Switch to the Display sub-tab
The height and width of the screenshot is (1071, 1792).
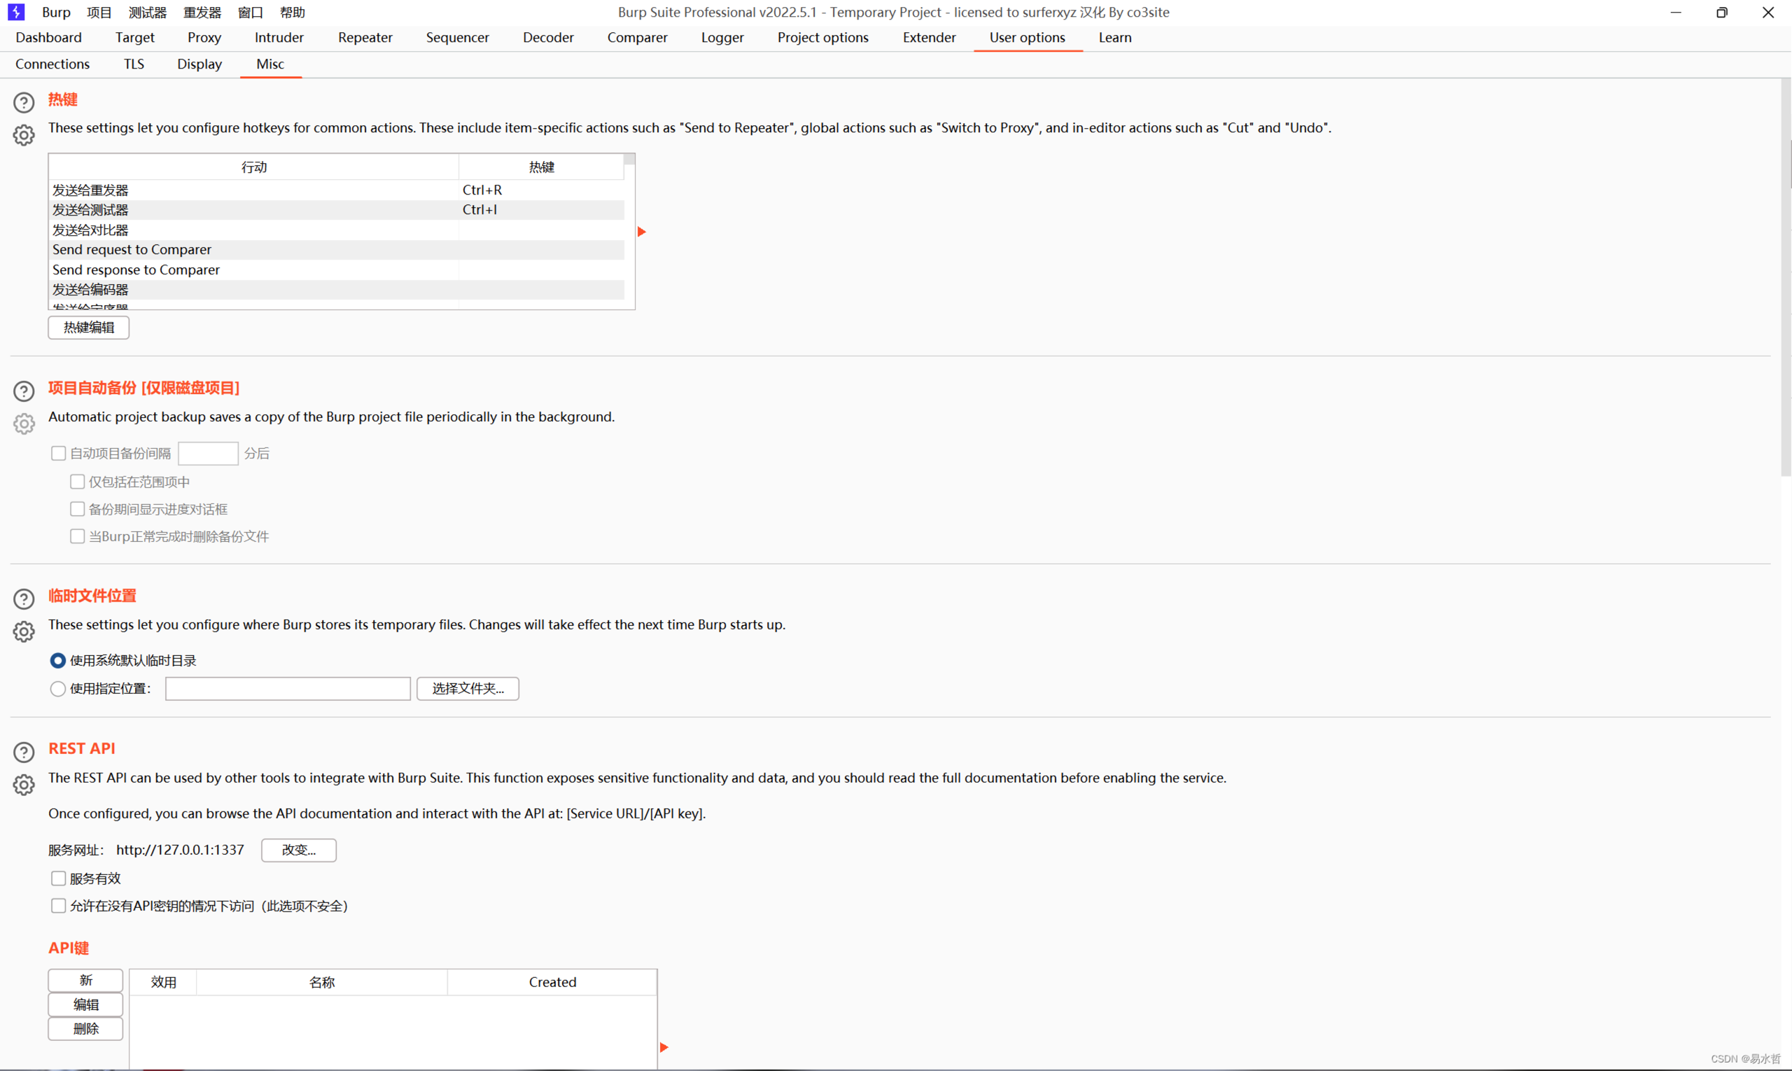click(x=199, y=64)
